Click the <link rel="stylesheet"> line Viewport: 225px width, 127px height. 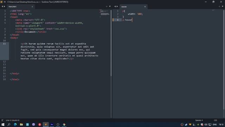[41, 29]
